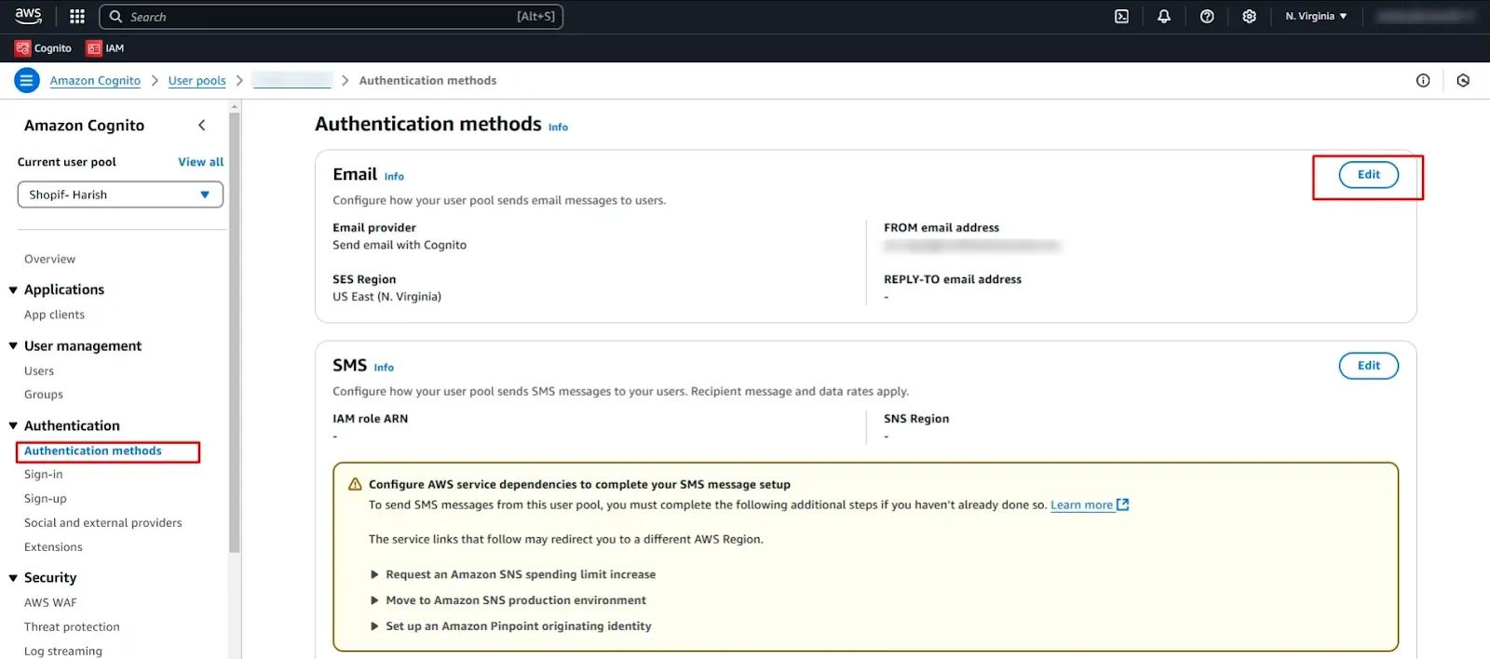Toggle the blue hamburger navigation button

[x=26, y=81]
